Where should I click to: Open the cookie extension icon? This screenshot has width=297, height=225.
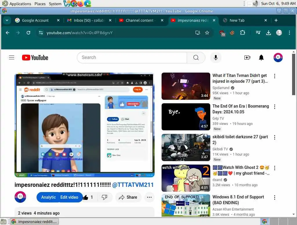[232, 33]
